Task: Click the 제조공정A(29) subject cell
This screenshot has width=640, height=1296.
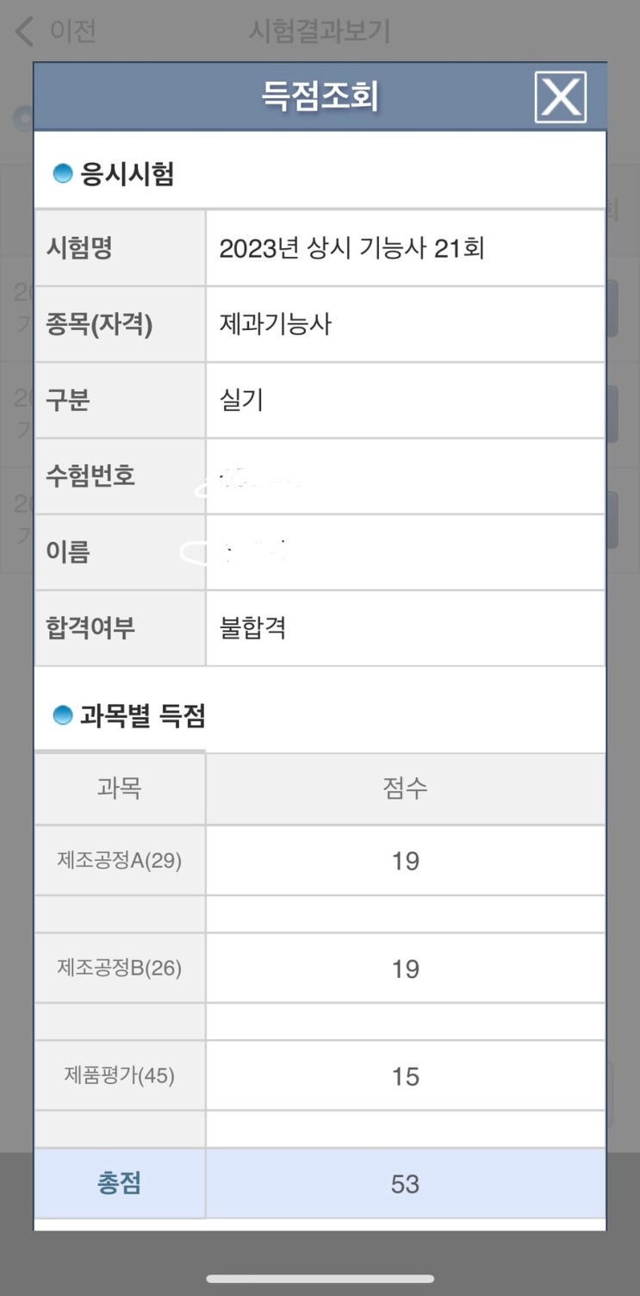Action: pos(120,861)
